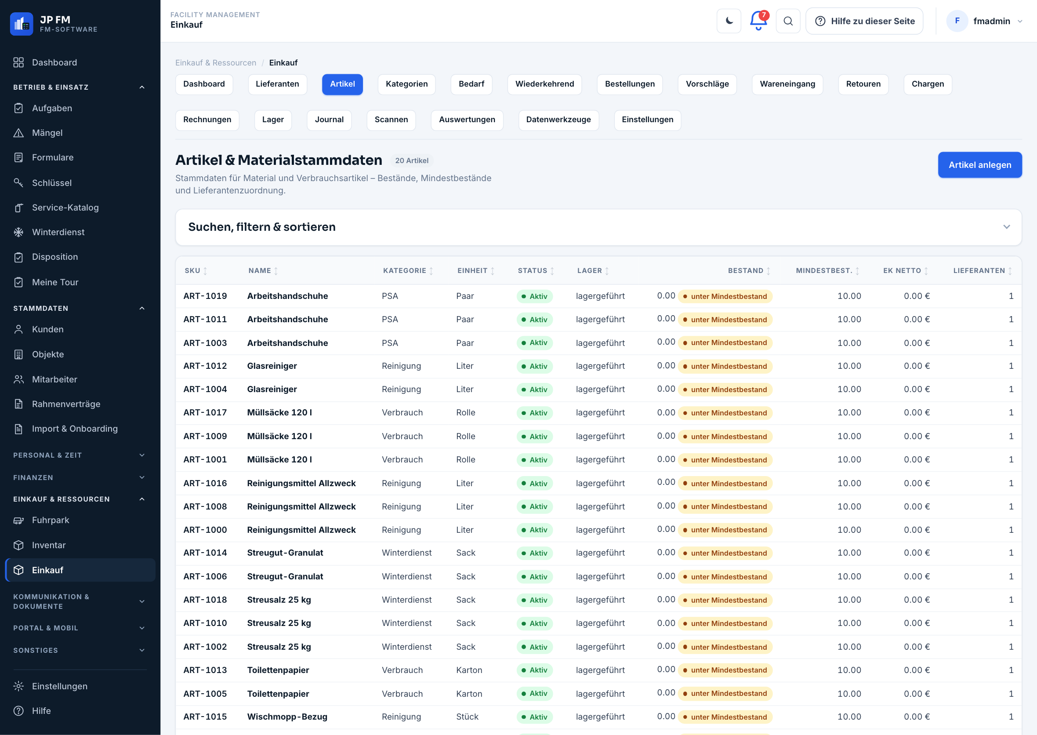1037x735 pixels.
Task: Open article ART-1015 Wischmopp-Bezug
Action: point(598,717)
